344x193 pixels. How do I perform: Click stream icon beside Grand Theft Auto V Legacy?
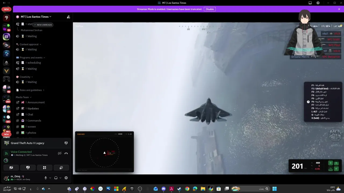click(66, 143)
